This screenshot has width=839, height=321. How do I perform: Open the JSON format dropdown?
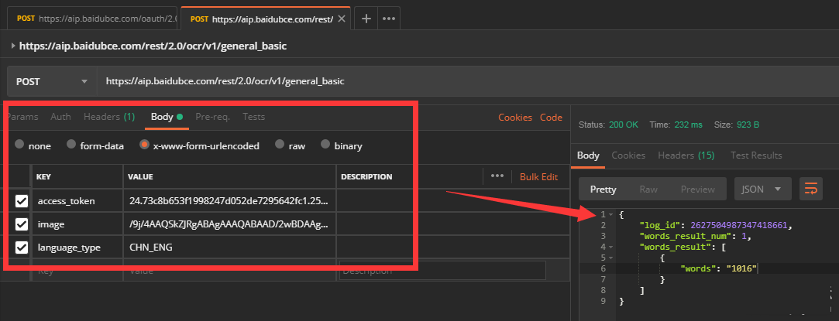coord(762,189)
